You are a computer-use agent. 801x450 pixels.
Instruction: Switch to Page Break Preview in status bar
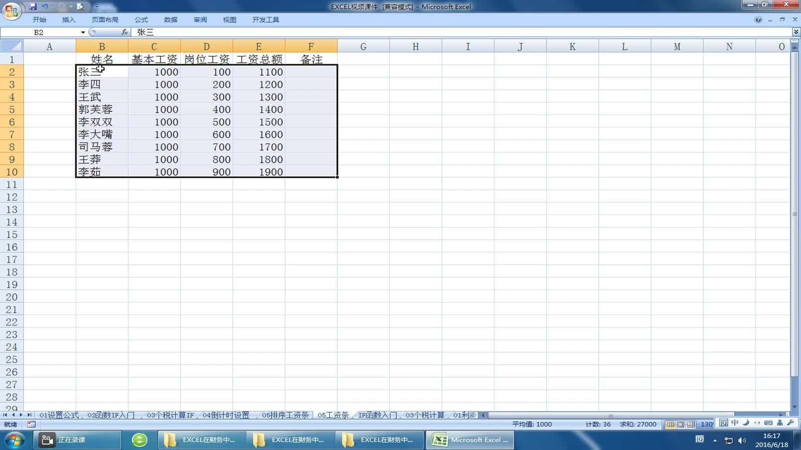691,425
